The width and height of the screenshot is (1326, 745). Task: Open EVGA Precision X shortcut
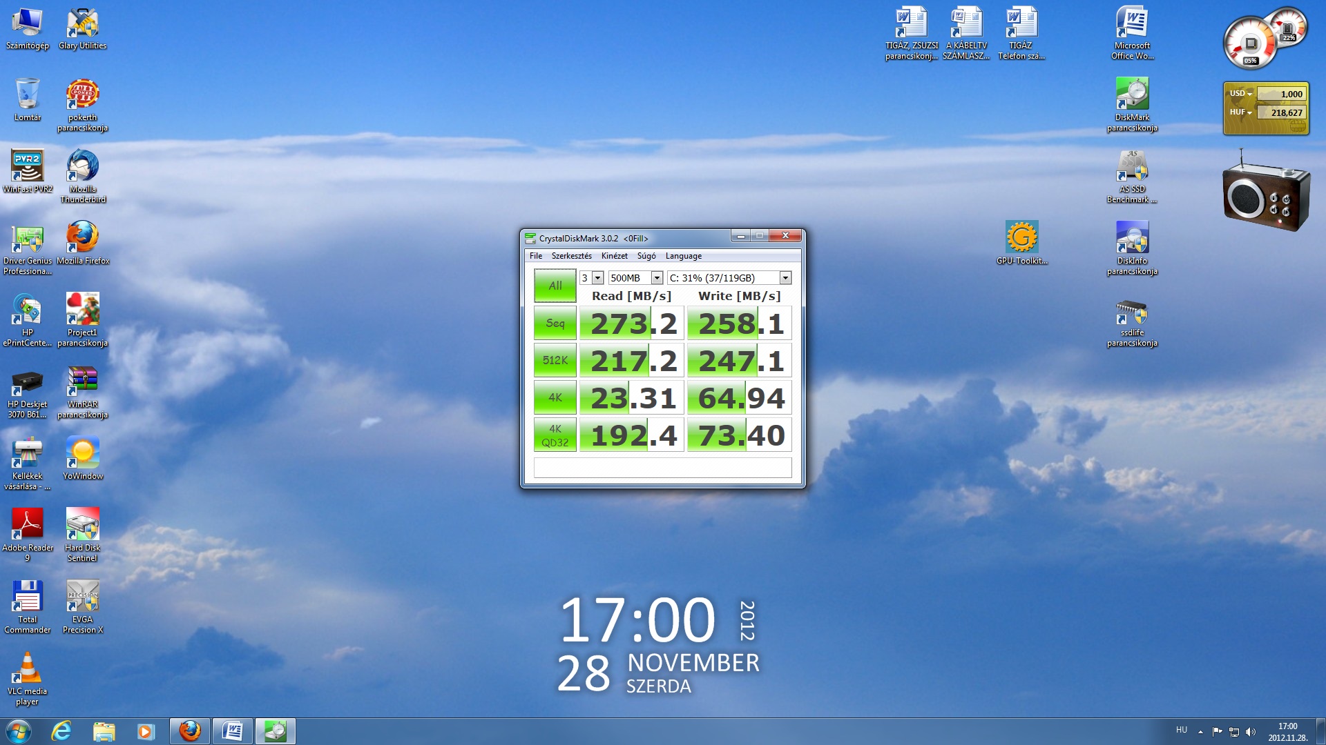point(82,597)
